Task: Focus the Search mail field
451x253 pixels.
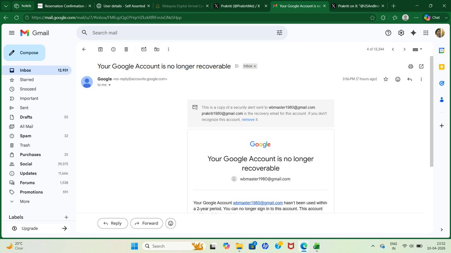Action: (x=182, y=33)
